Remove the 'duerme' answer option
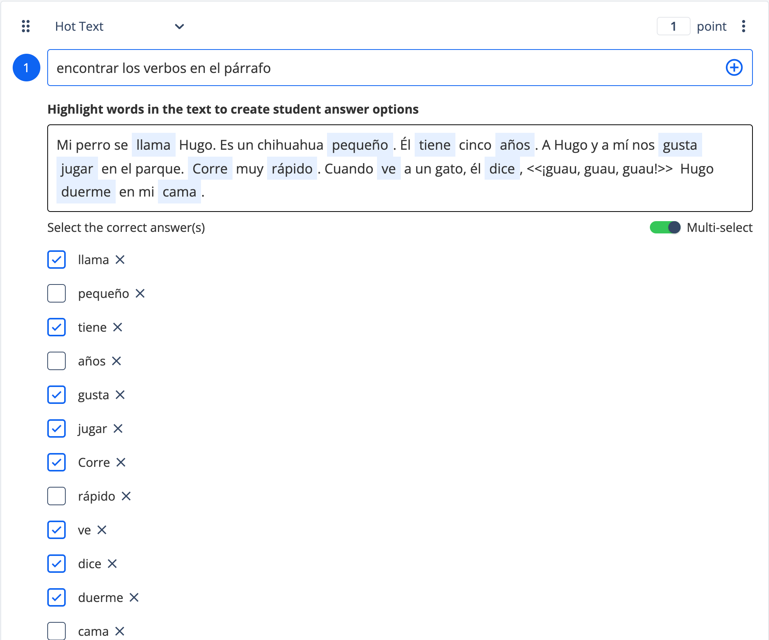This screenshot has width=769, height=640. pyautogui.click(x=134, y=598)
